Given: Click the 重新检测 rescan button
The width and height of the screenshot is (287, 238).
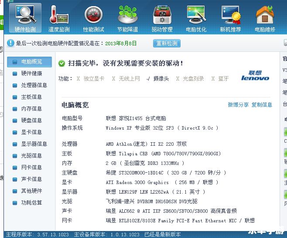Looking at the screenshot, I should pyautogui.click(x=166, y=44).
